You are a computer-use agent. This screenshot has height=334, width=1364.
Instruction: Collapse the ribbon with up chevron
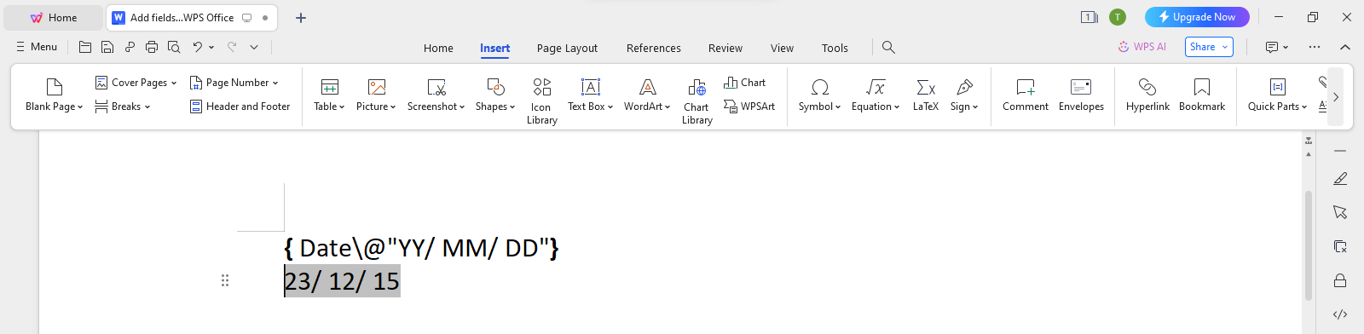[1345, 47]
